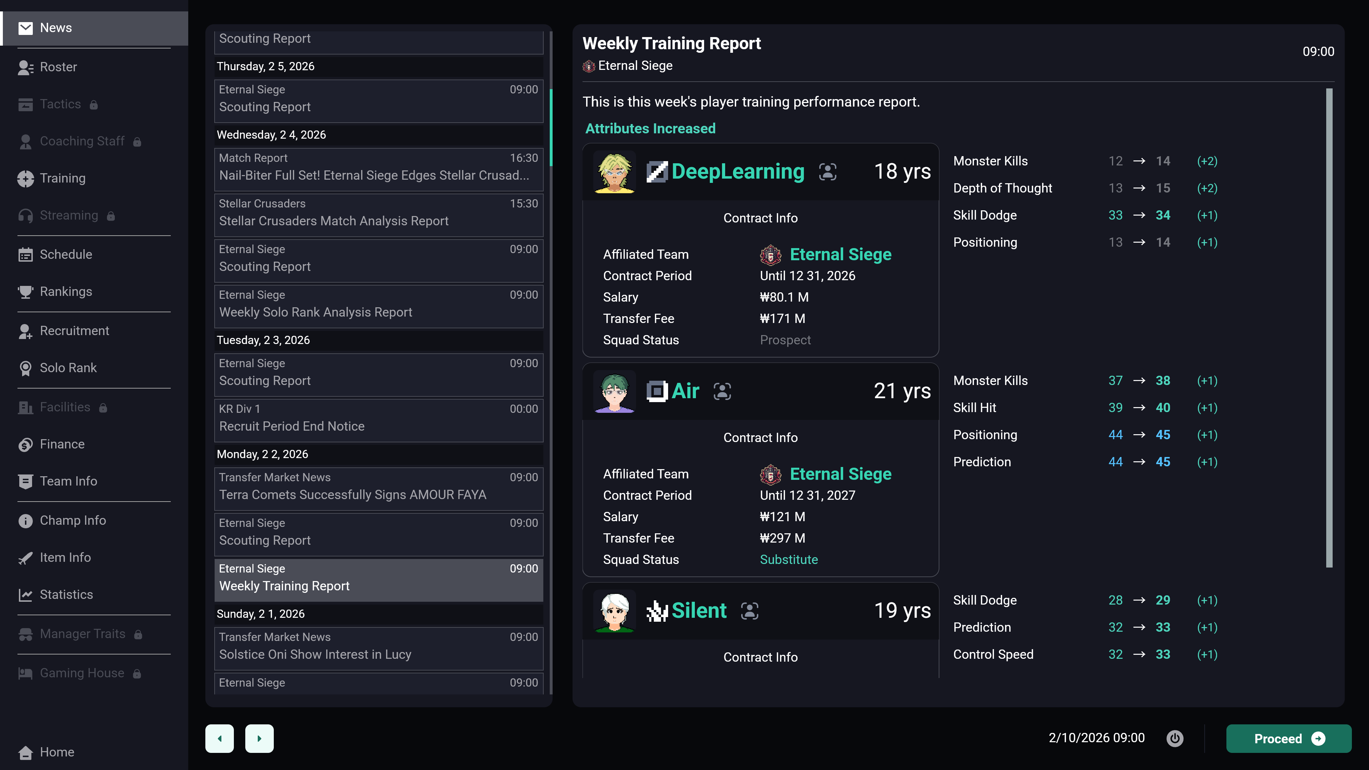Click the Statistics chart icon

click(26, 595)
